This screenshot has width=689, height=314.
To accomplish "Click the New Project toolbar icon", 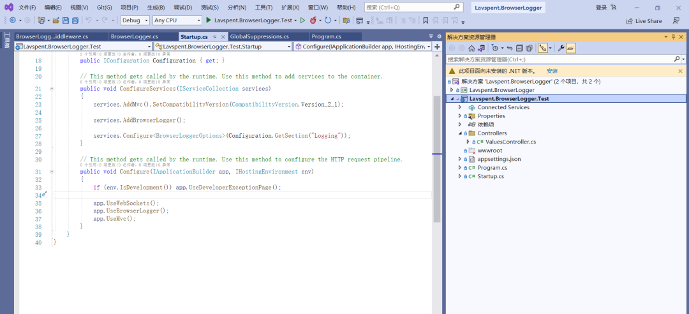I will [x=41, y=20].
